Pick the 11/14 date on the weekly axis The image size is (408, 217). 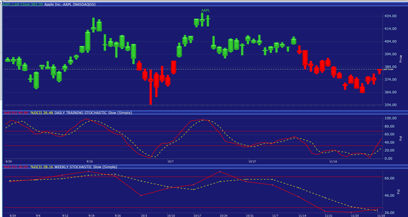[x=303, y=216]
